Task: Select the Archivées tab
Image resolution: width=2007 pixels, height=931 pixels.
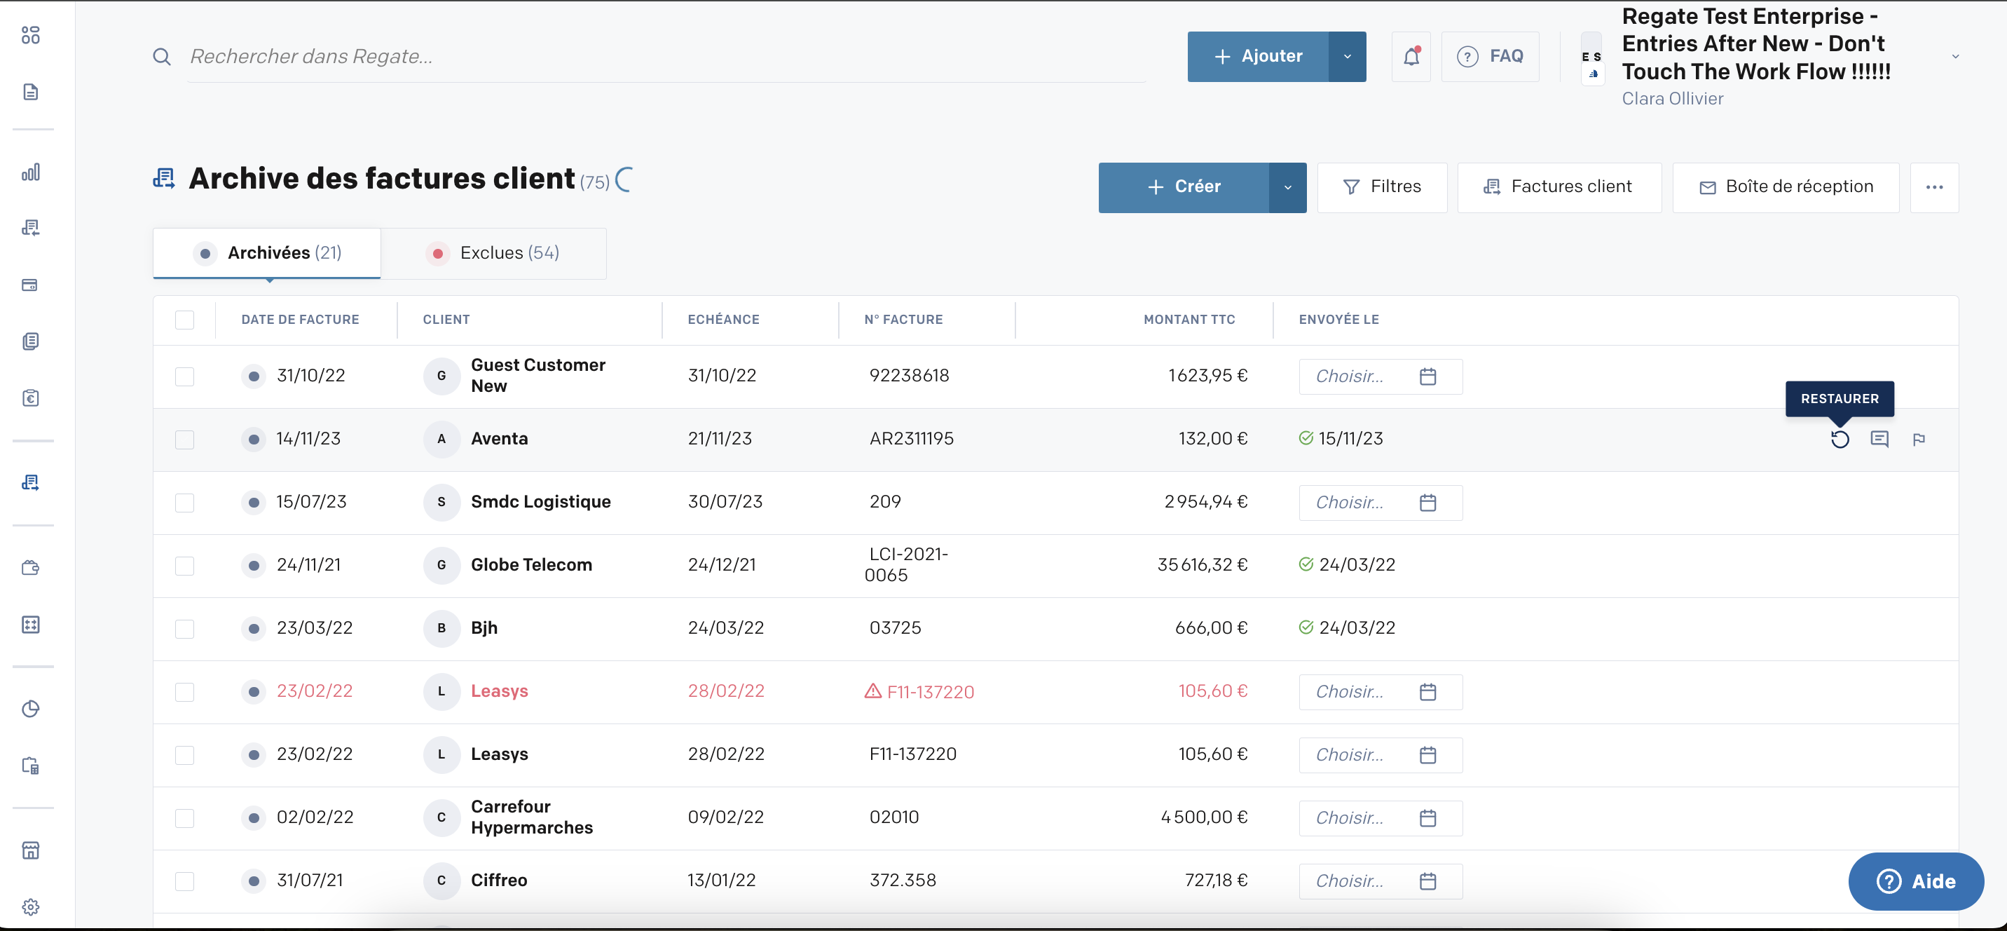Action: click(x=266, y=253)
